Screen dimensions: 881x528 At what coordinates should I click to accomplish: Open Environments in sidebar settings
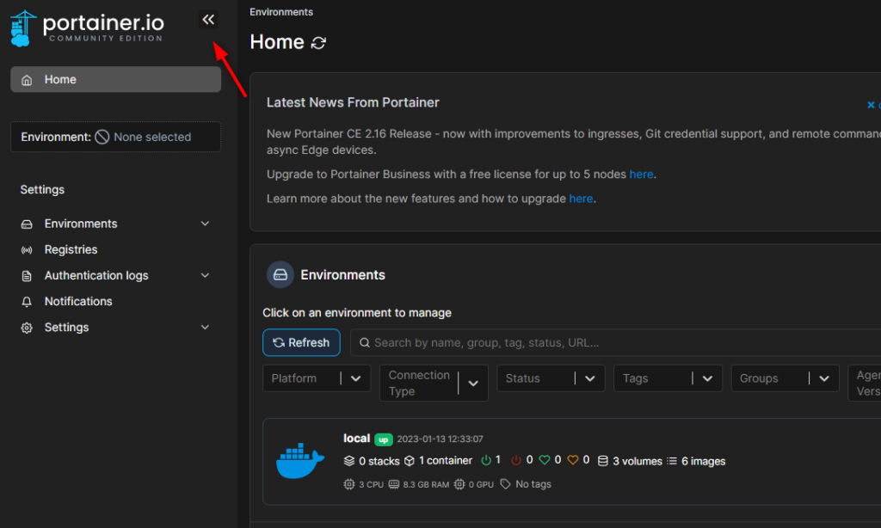tap(81, 224)
